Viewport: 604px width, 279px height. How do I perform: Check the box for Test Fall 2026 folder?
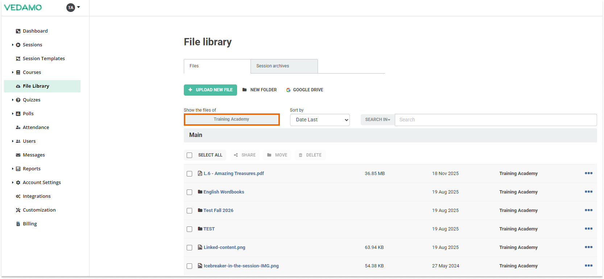click(189, 211)
